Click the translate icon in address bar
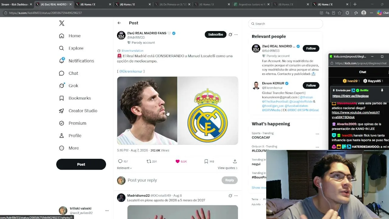389x219 pixels. 328,13
